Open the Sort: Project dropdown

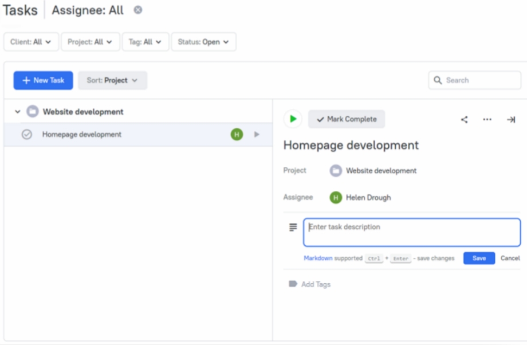[x=112, y=80]
